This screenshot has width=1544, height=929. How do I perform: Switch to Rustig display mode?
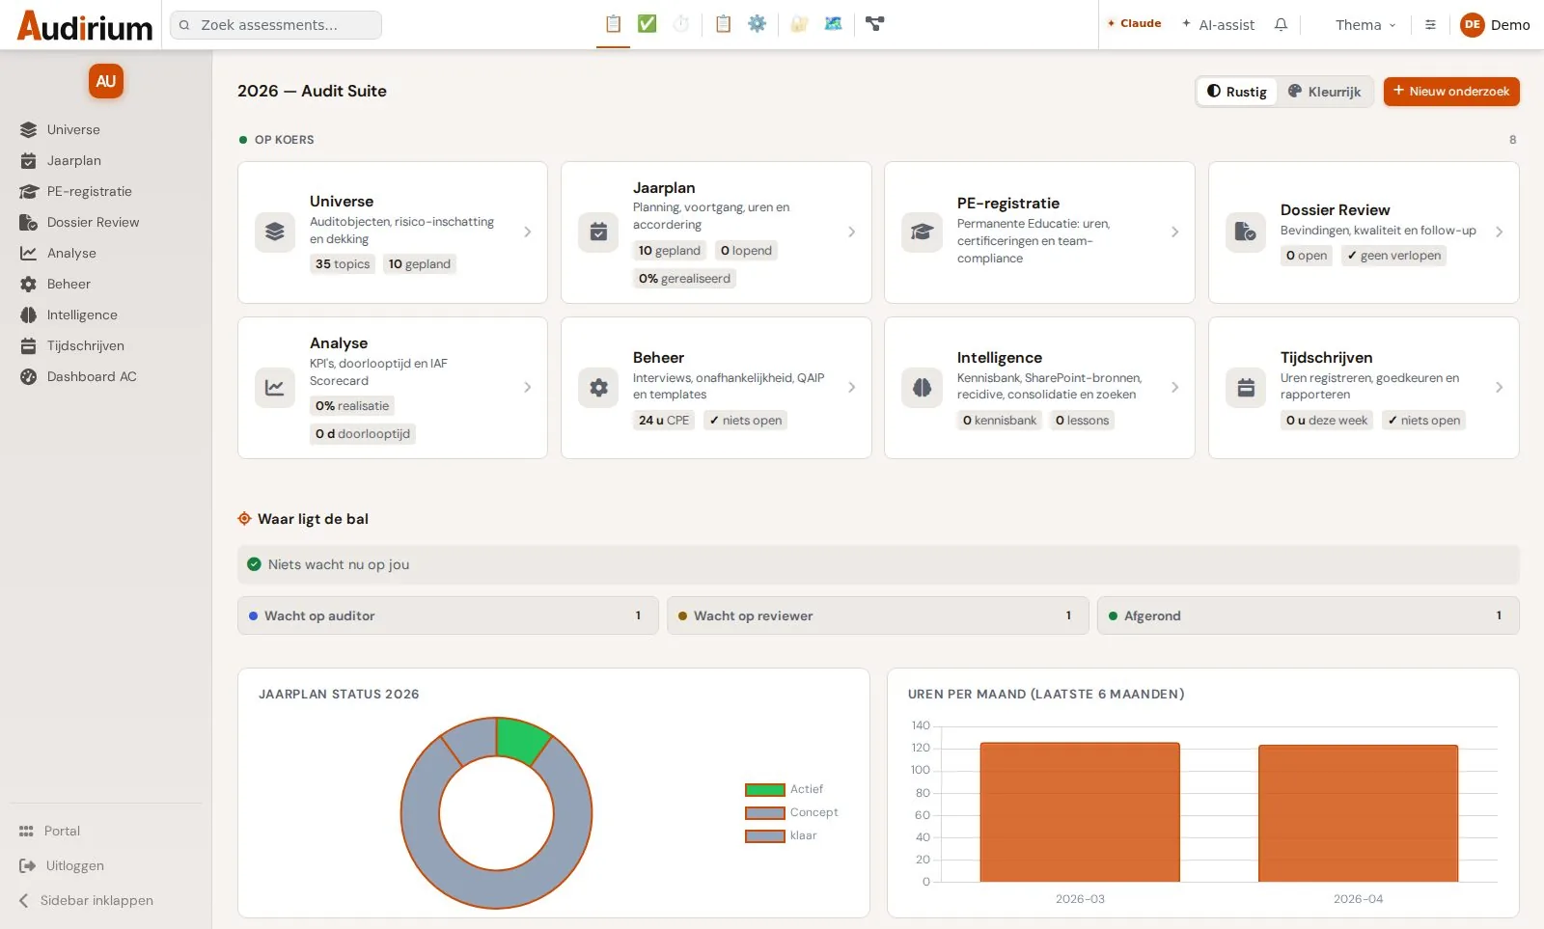(1237, 92)
